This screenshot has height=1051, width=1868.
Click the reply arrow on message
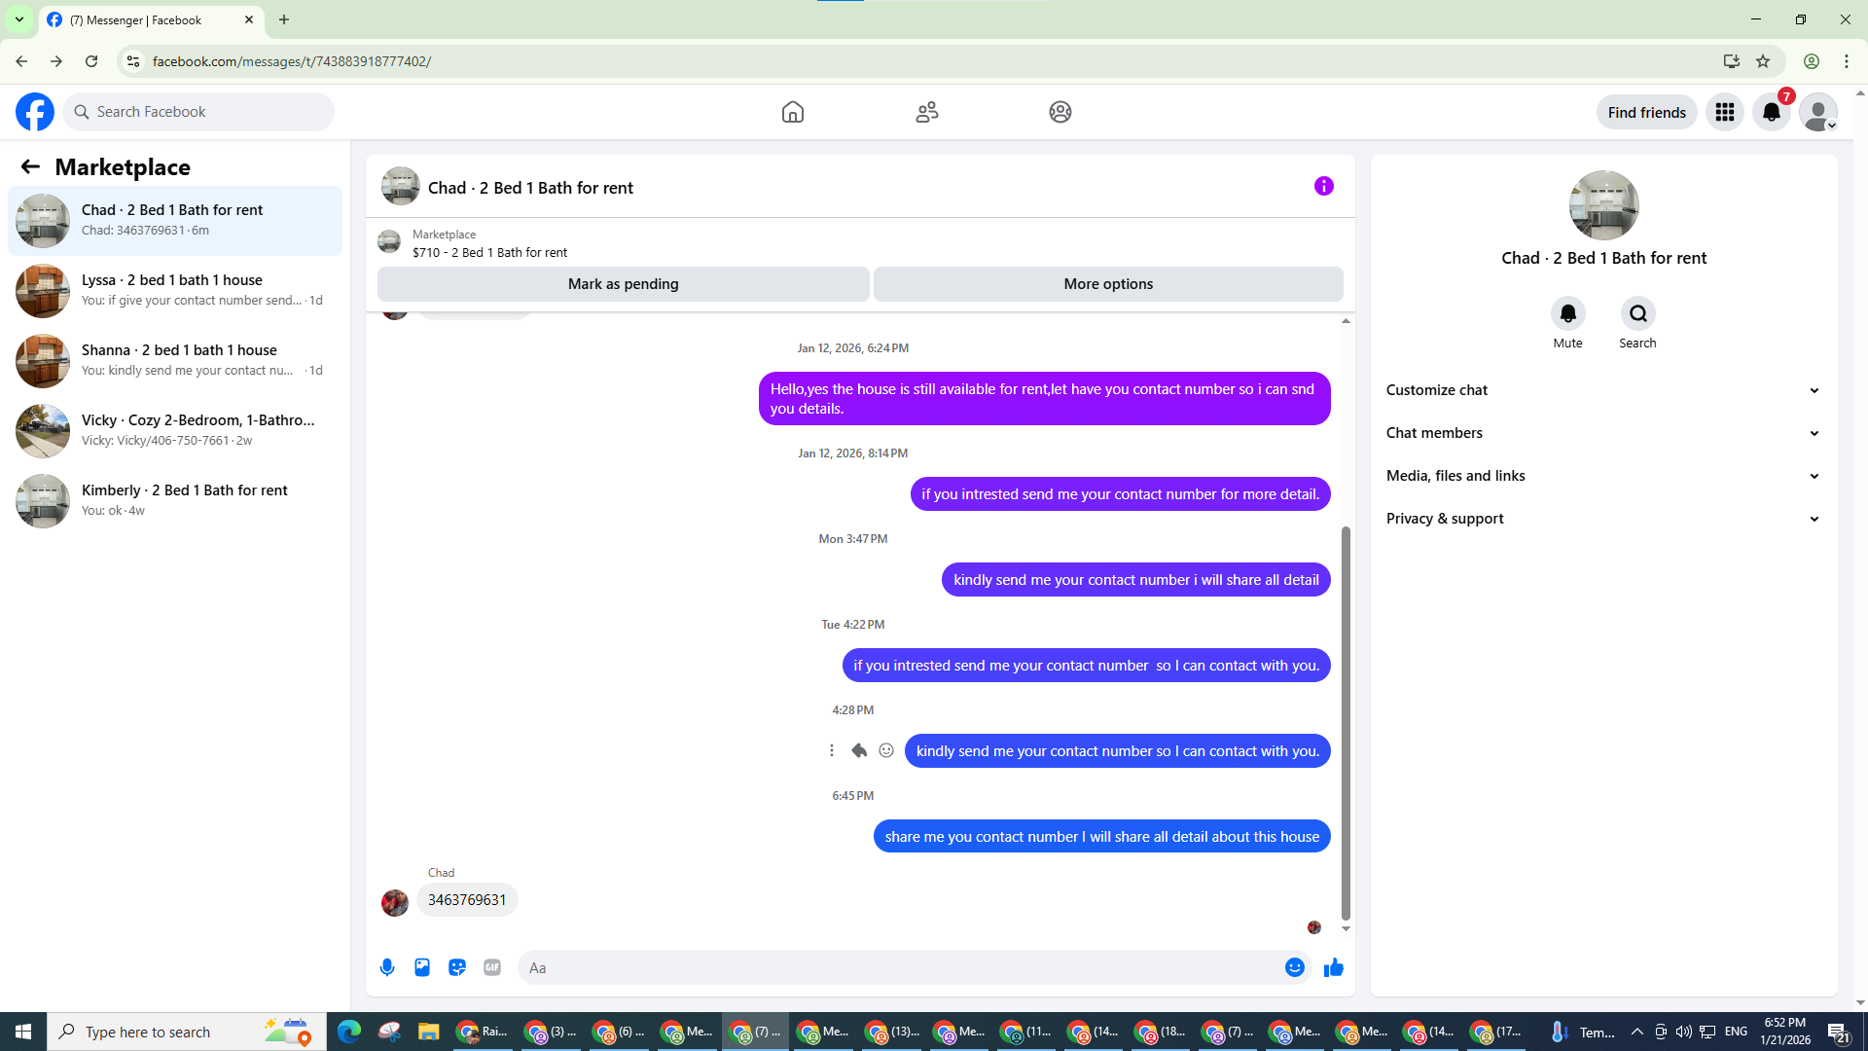click(x=859, y=750)
